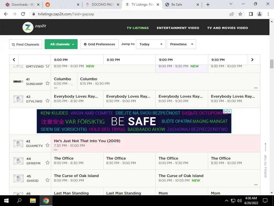Click the network icon in system tray
The image size is (274, 206).
[x=233, y=201]
